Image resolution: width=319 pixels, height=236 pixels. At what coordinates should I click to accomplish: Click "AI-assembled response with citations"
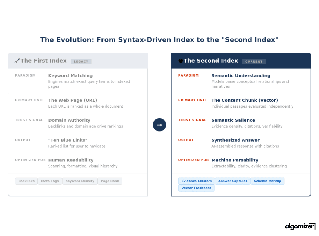click(x=245, y=146)
